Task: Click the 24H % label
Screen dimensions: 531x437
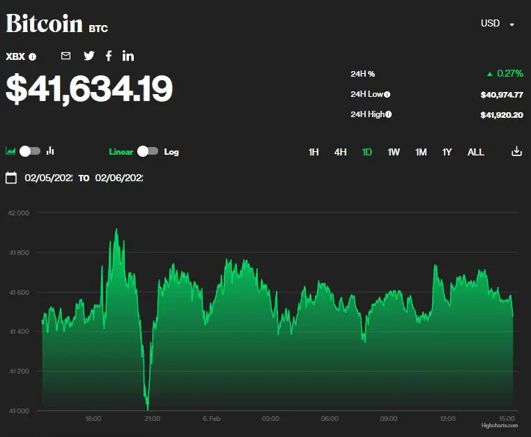Action: [x=362, y=74]
